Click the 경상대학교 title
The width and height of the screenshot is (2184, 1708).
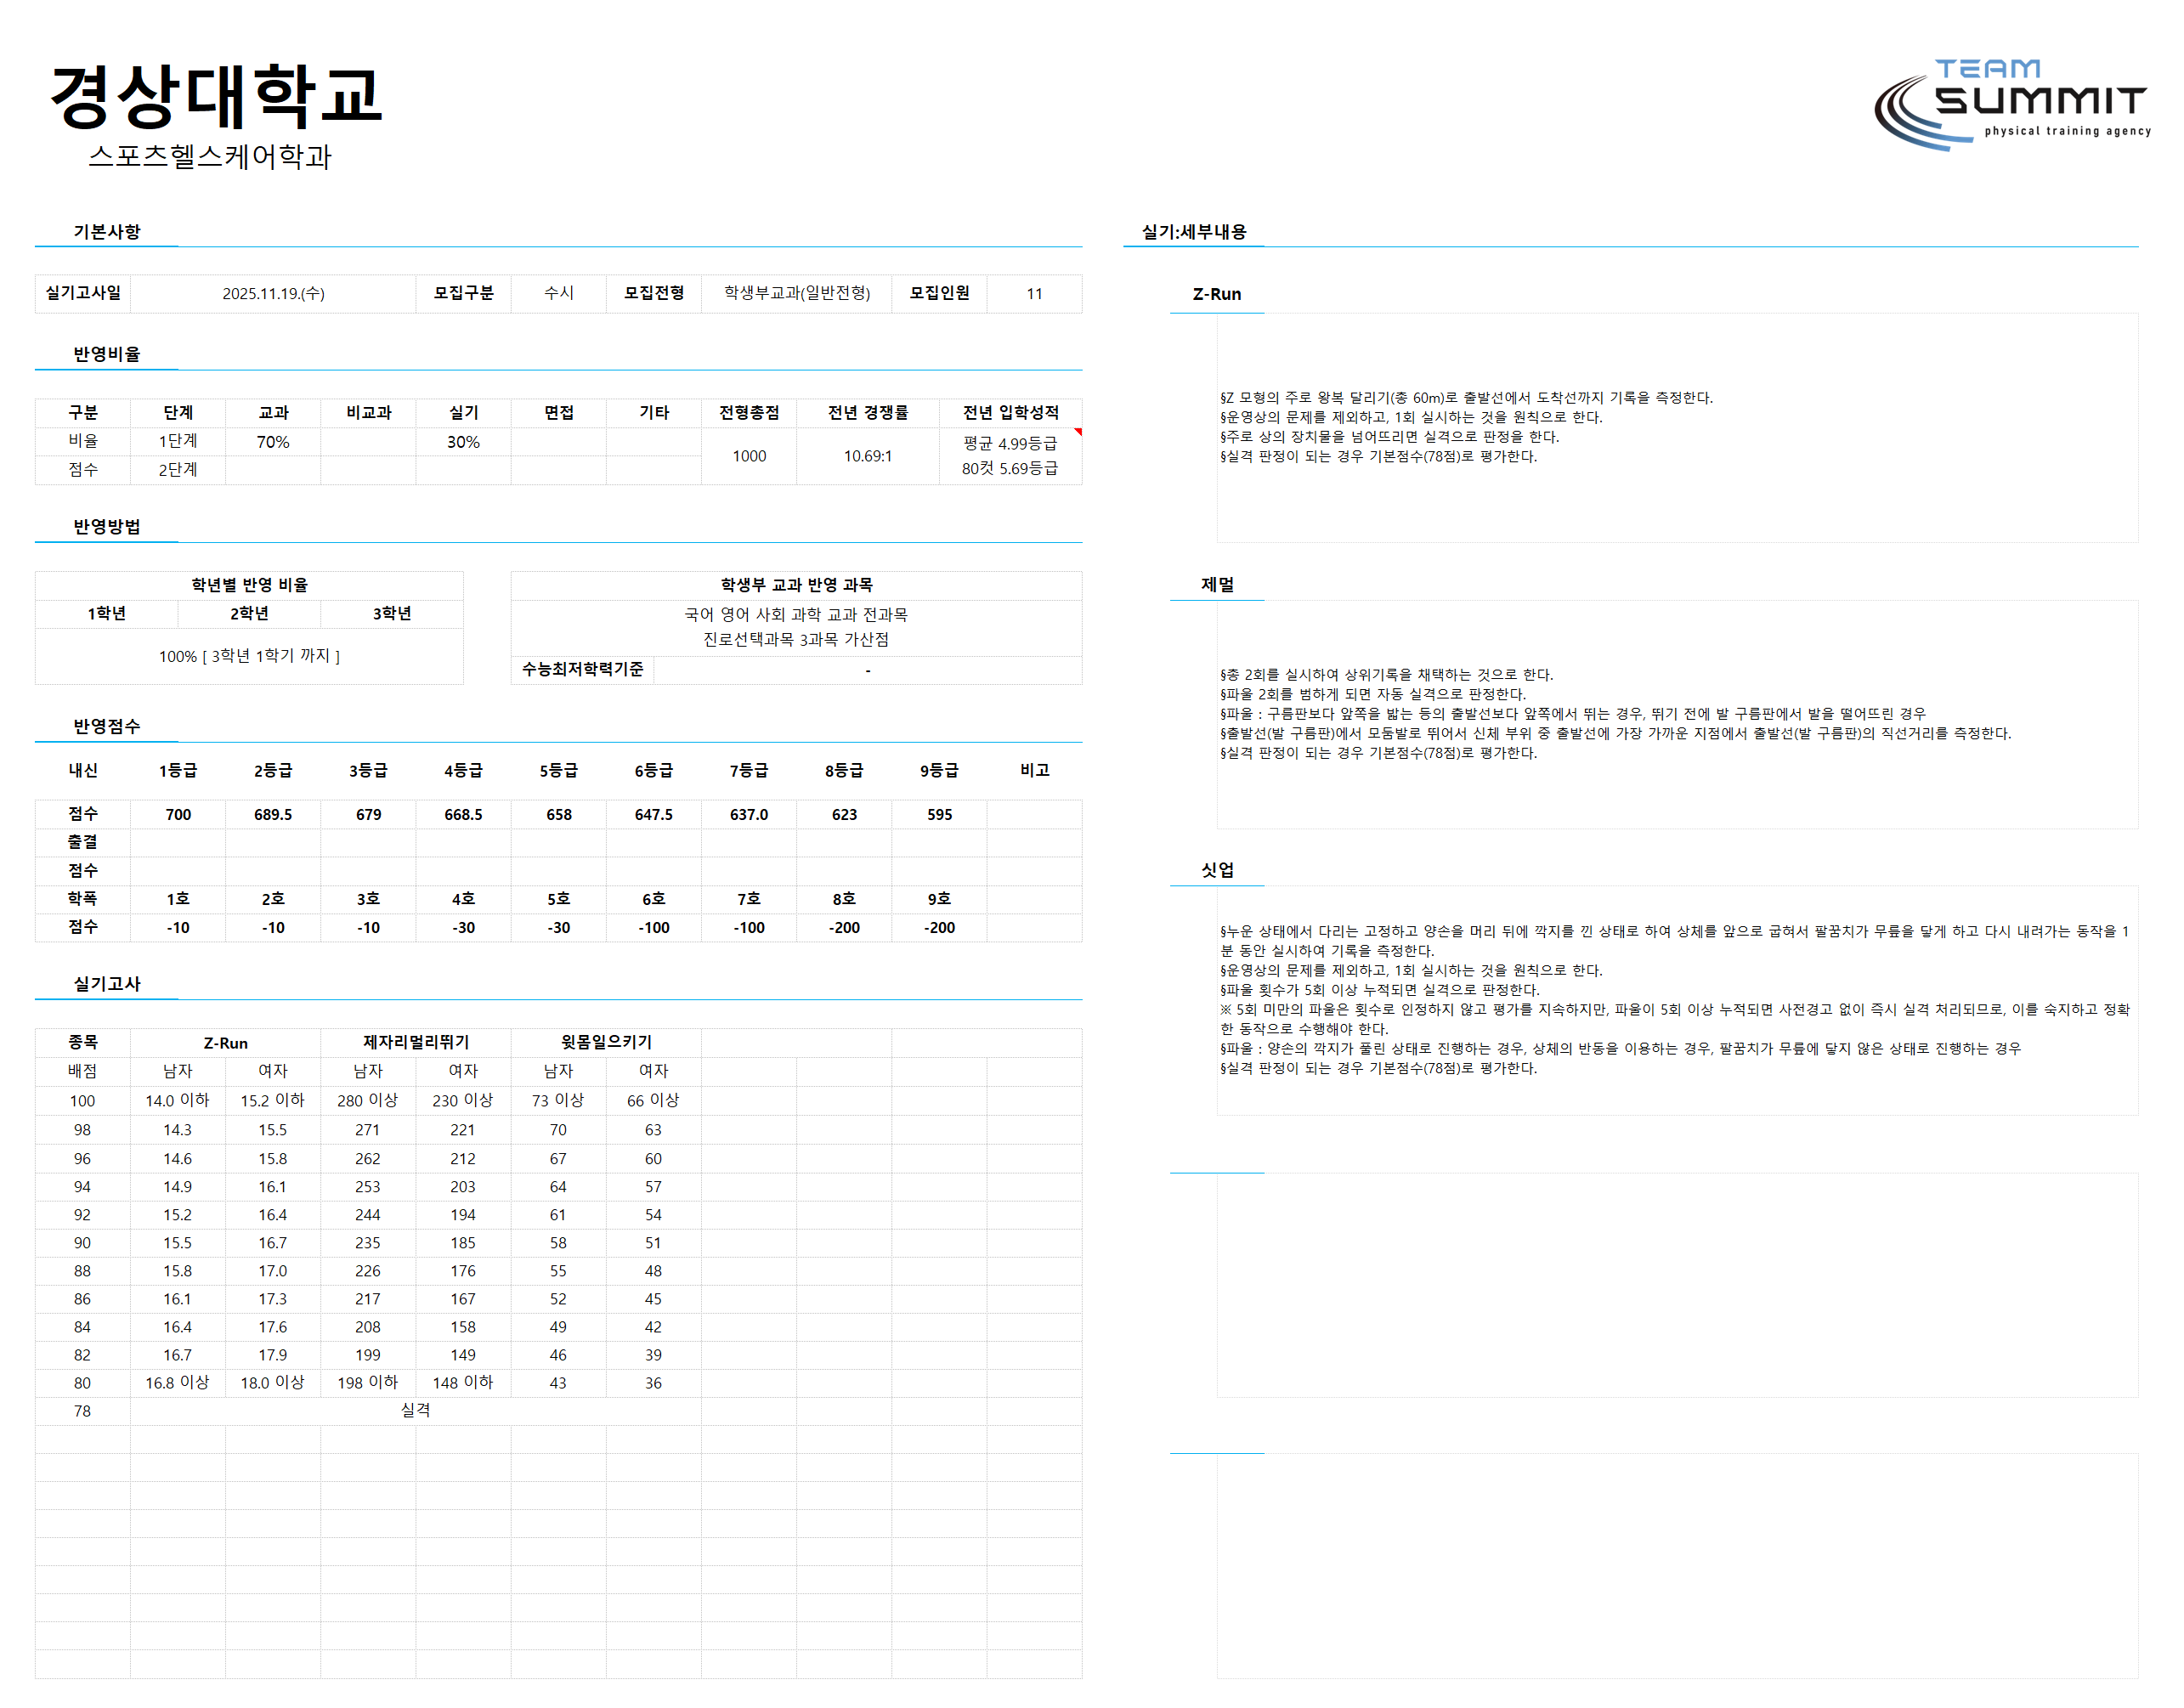(216, 95)
